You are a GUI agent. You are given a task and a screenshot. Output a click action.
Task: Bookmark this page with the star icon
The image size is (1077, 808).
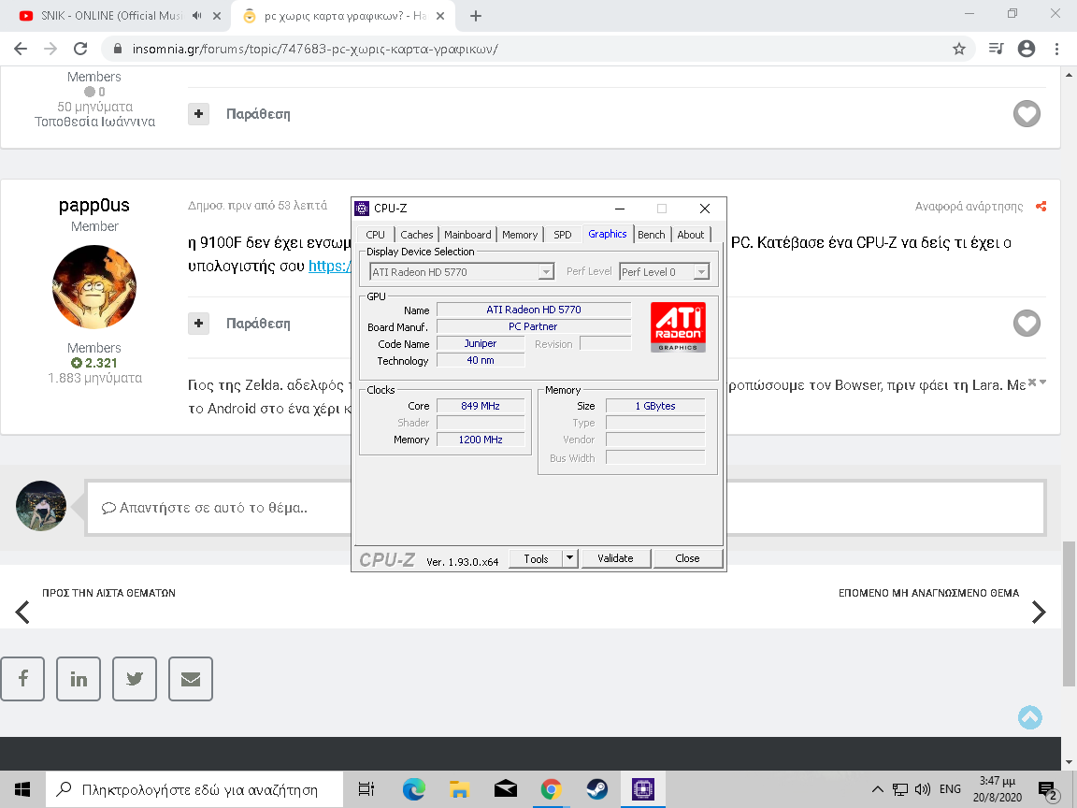click(959, 49)
